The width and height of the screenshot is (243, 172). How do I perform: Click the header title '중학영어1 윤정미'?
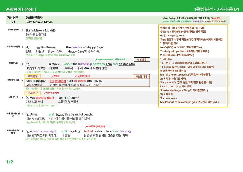click(x=21, y=9)
